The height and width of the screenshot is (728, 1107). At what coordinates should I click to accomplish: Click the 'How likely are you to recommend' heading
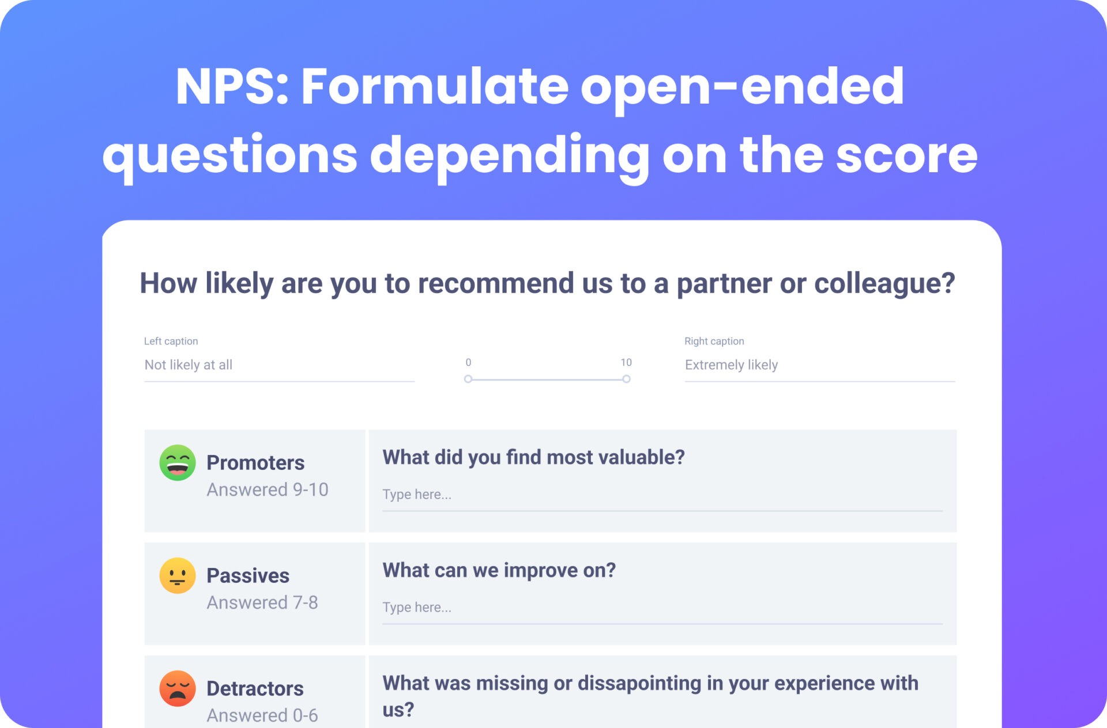[x=547, y=283]
